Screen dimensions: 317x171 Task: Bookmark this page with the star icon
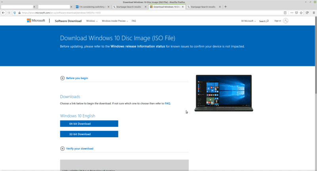point(301,13)
